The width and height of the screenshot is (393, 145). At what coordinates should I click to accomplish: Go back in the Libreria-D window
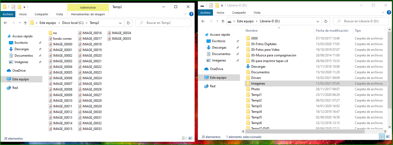(203, 21)
